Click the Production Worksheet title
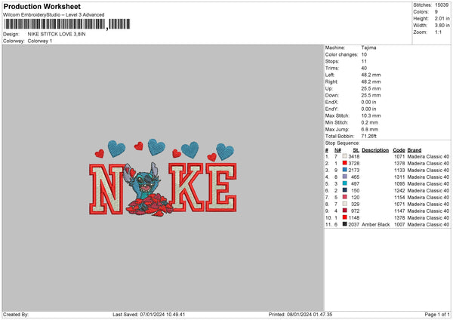Screen dimensions: 453x320 pyautogui.click(x=42, y=6)
